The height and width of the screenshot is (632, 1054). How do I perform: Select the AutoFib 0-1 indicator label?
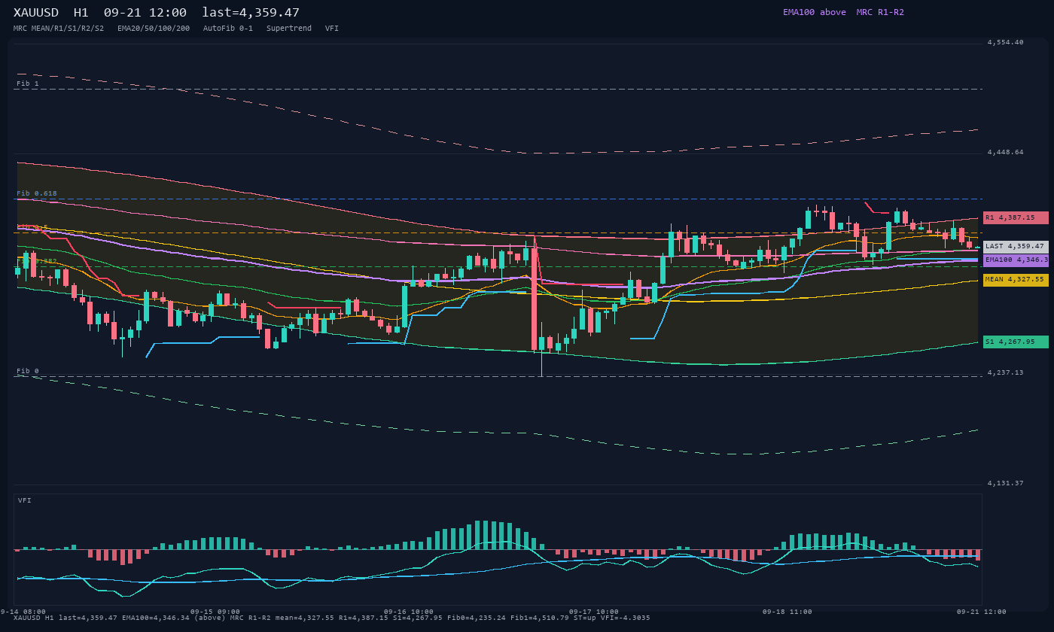point(228,29)
